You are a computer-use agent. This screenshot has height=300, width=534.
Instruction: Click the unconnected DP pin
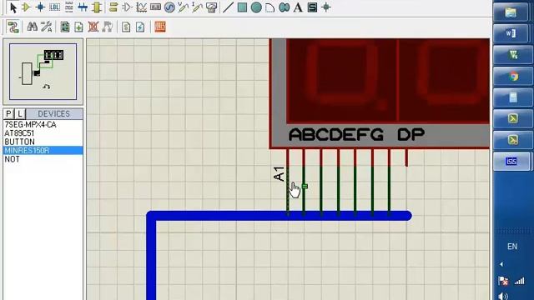(x=406, y=157)
